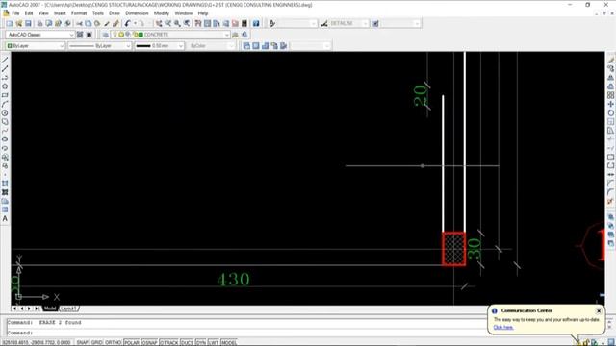
Task: Open the Format menu
Action: [79, 13]
